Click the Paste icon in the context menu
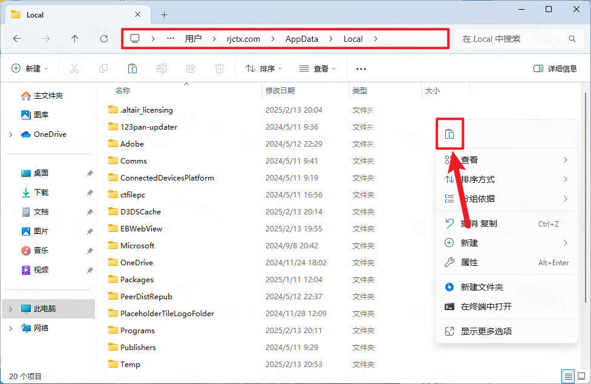 pyautogui.click(x=449, y=134)
